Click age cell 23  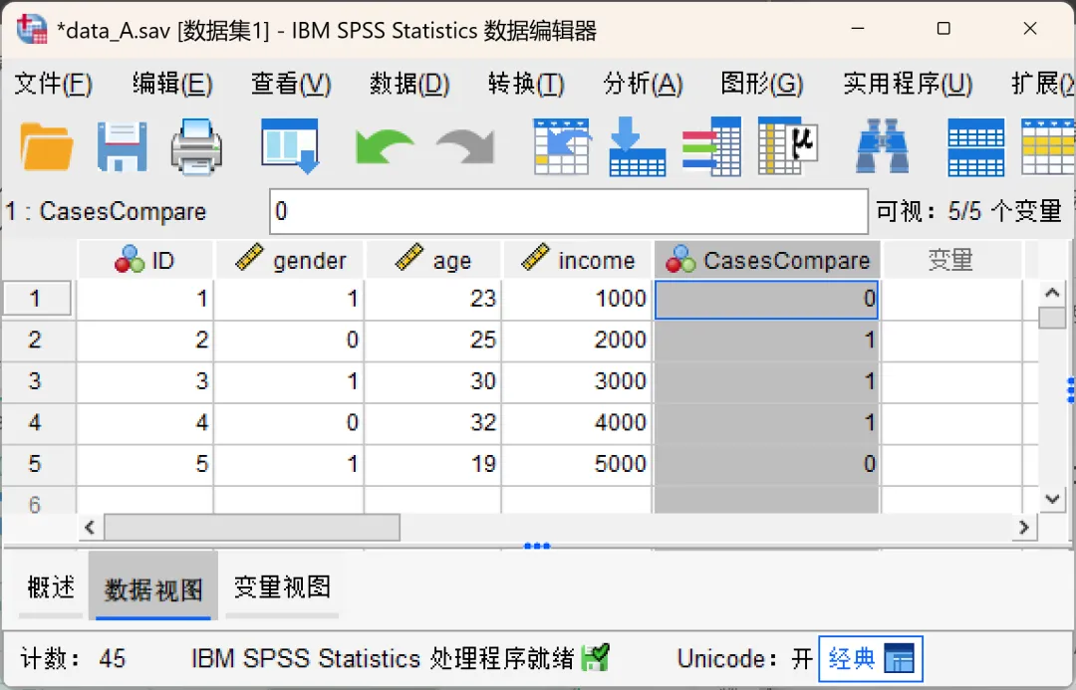(433, 299)
